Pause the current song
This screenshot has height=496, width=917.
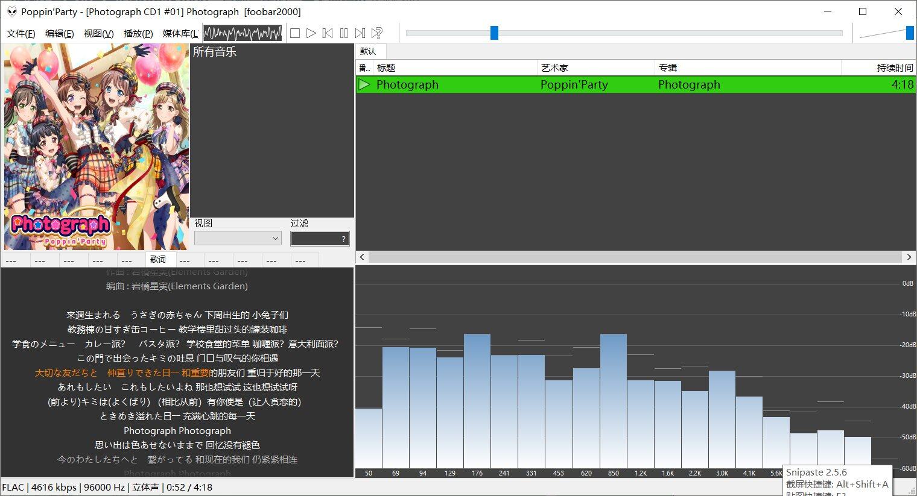click(344, 33)
